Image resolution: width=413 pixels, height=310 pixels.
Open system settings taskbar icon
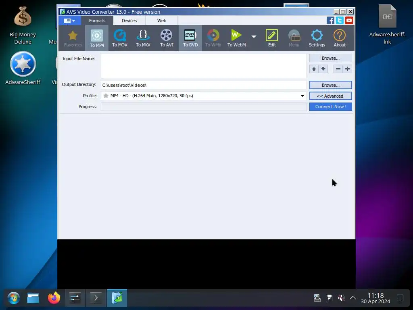(x=75, y=298)
